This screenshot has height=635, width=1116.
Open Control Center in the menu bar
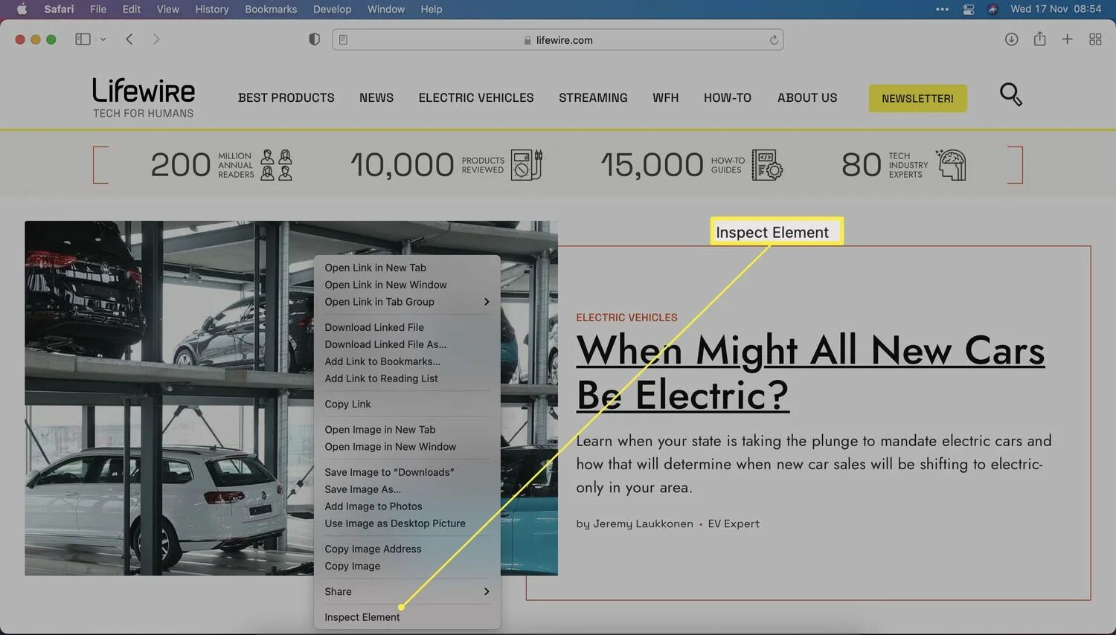coord(969,9)
